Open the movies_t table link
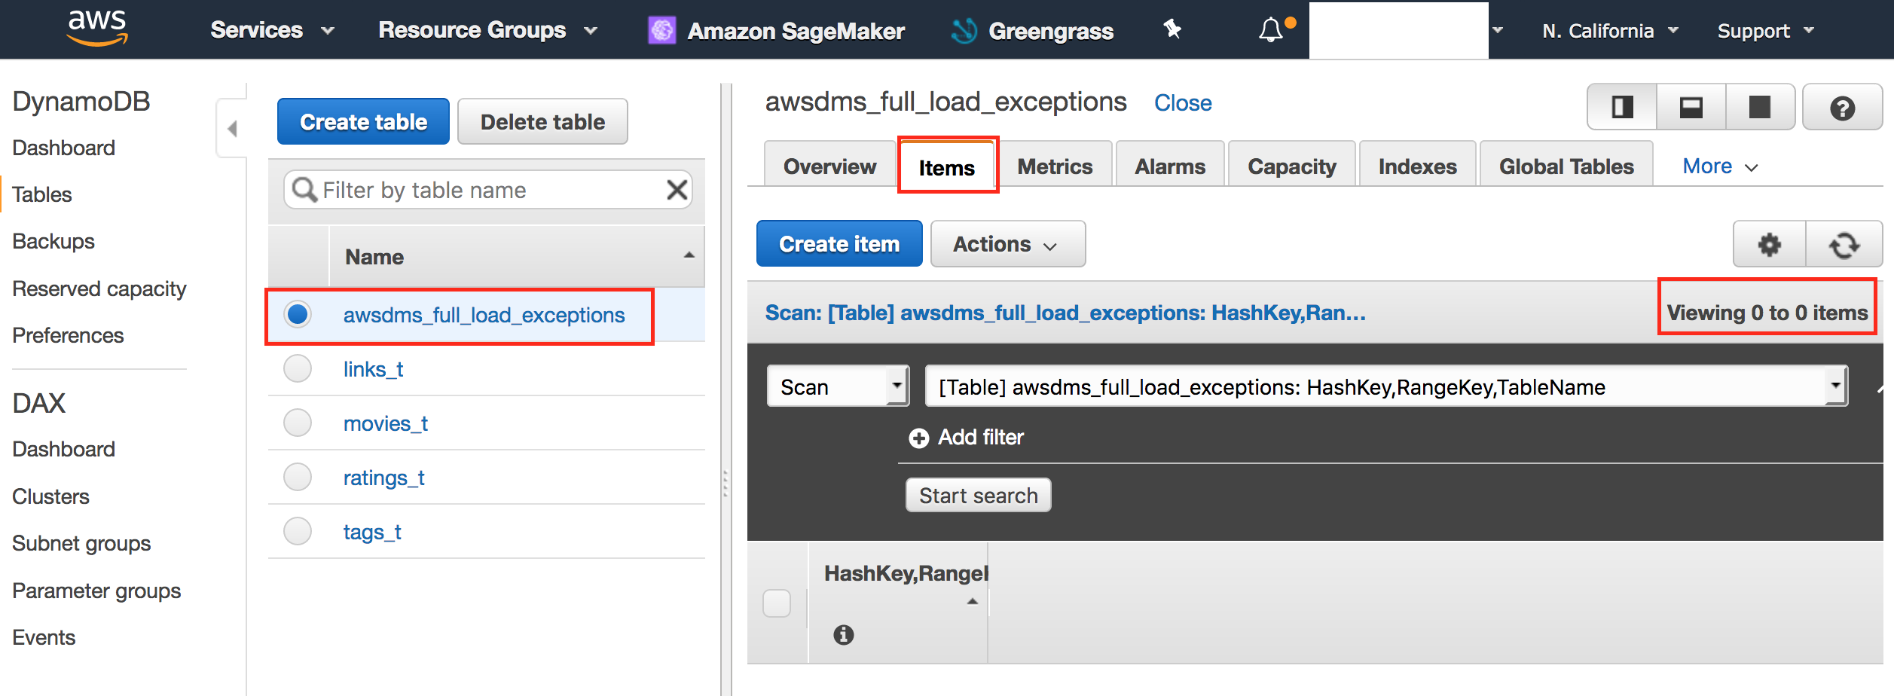Image resolution: width=1894 pixels, height=696 pixels. pyautogui.click(x=385, y=424)
